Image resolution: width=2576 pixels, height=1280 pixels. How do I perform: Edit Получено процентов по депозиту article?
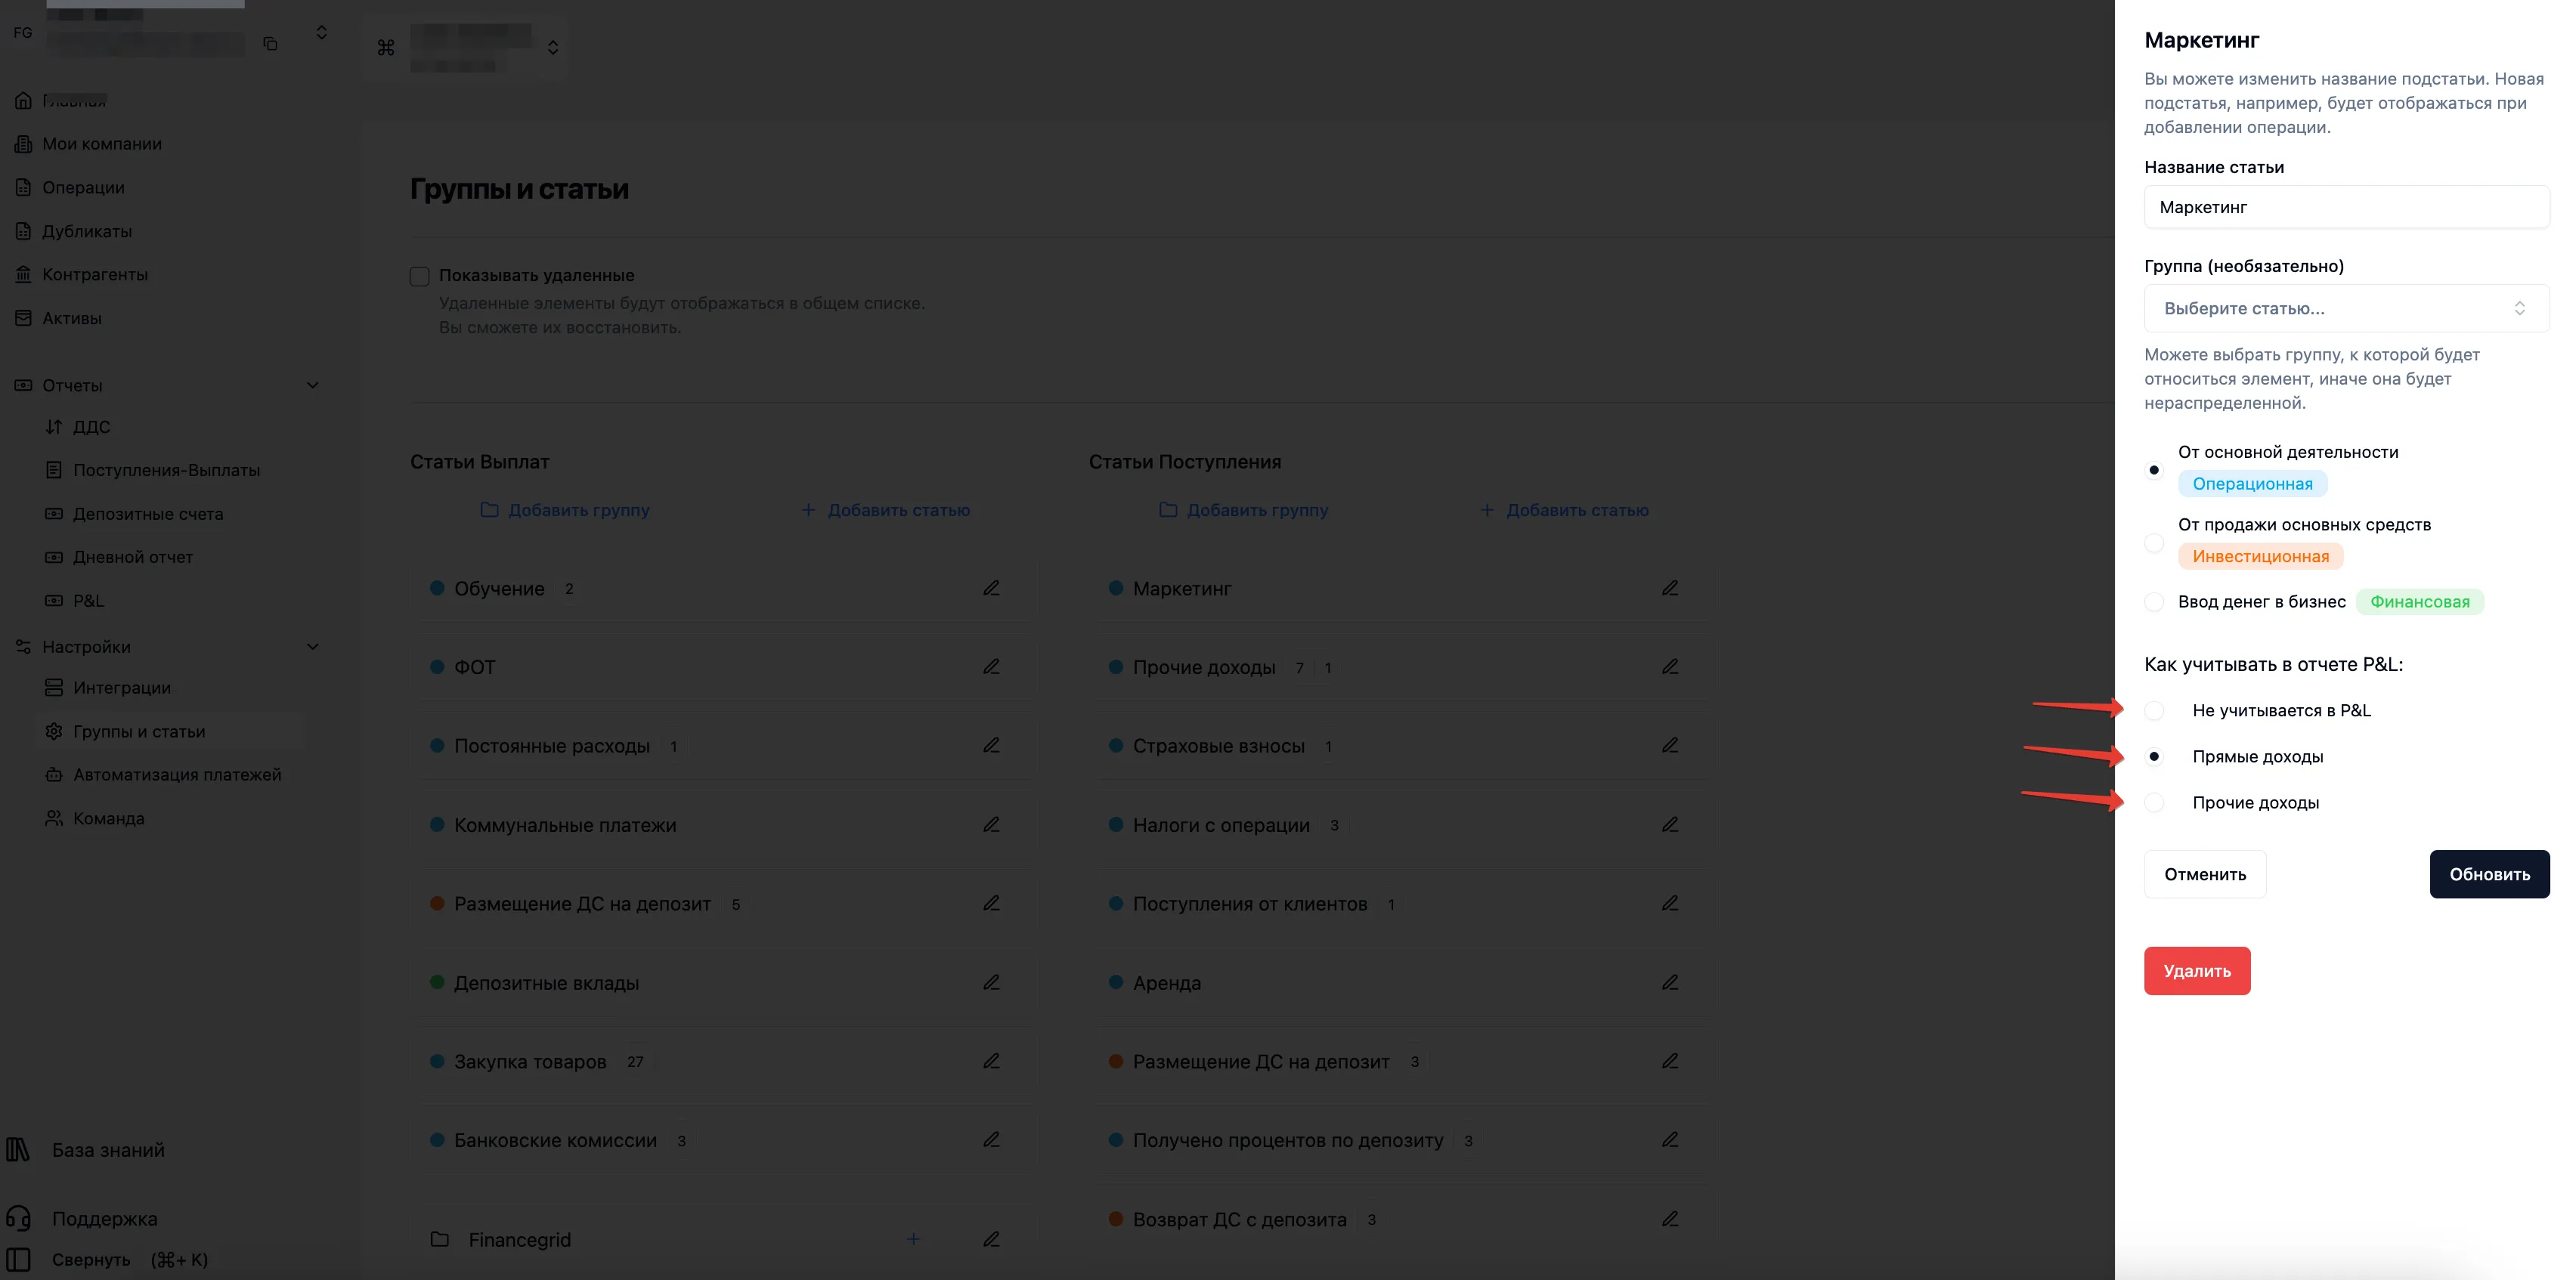click(1670, 1139)
